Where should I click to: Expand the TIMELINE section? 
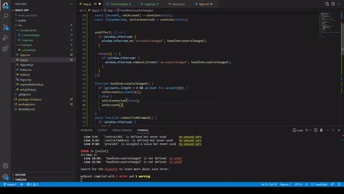pos(20,179)
